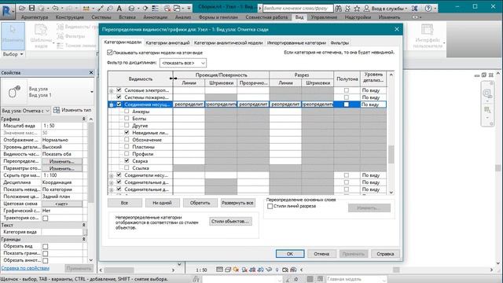Viewport: 503px width, 283px height.
Task: Click the Изменить button for Переопределения видимости
Action: click(61, 161)
